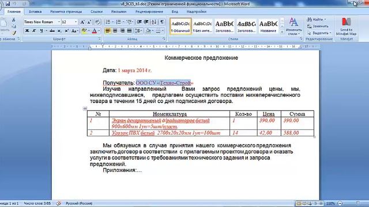Click the zoom out minus button
This screenshot has width=369, height=207.
(340, 203)
